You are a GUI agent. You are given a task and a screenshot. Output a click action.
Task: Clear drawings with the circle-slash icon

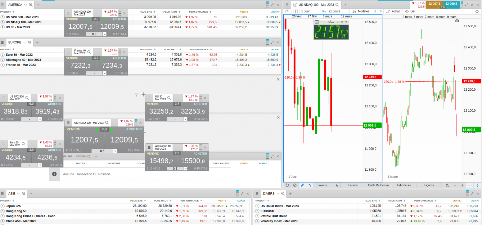295,185
